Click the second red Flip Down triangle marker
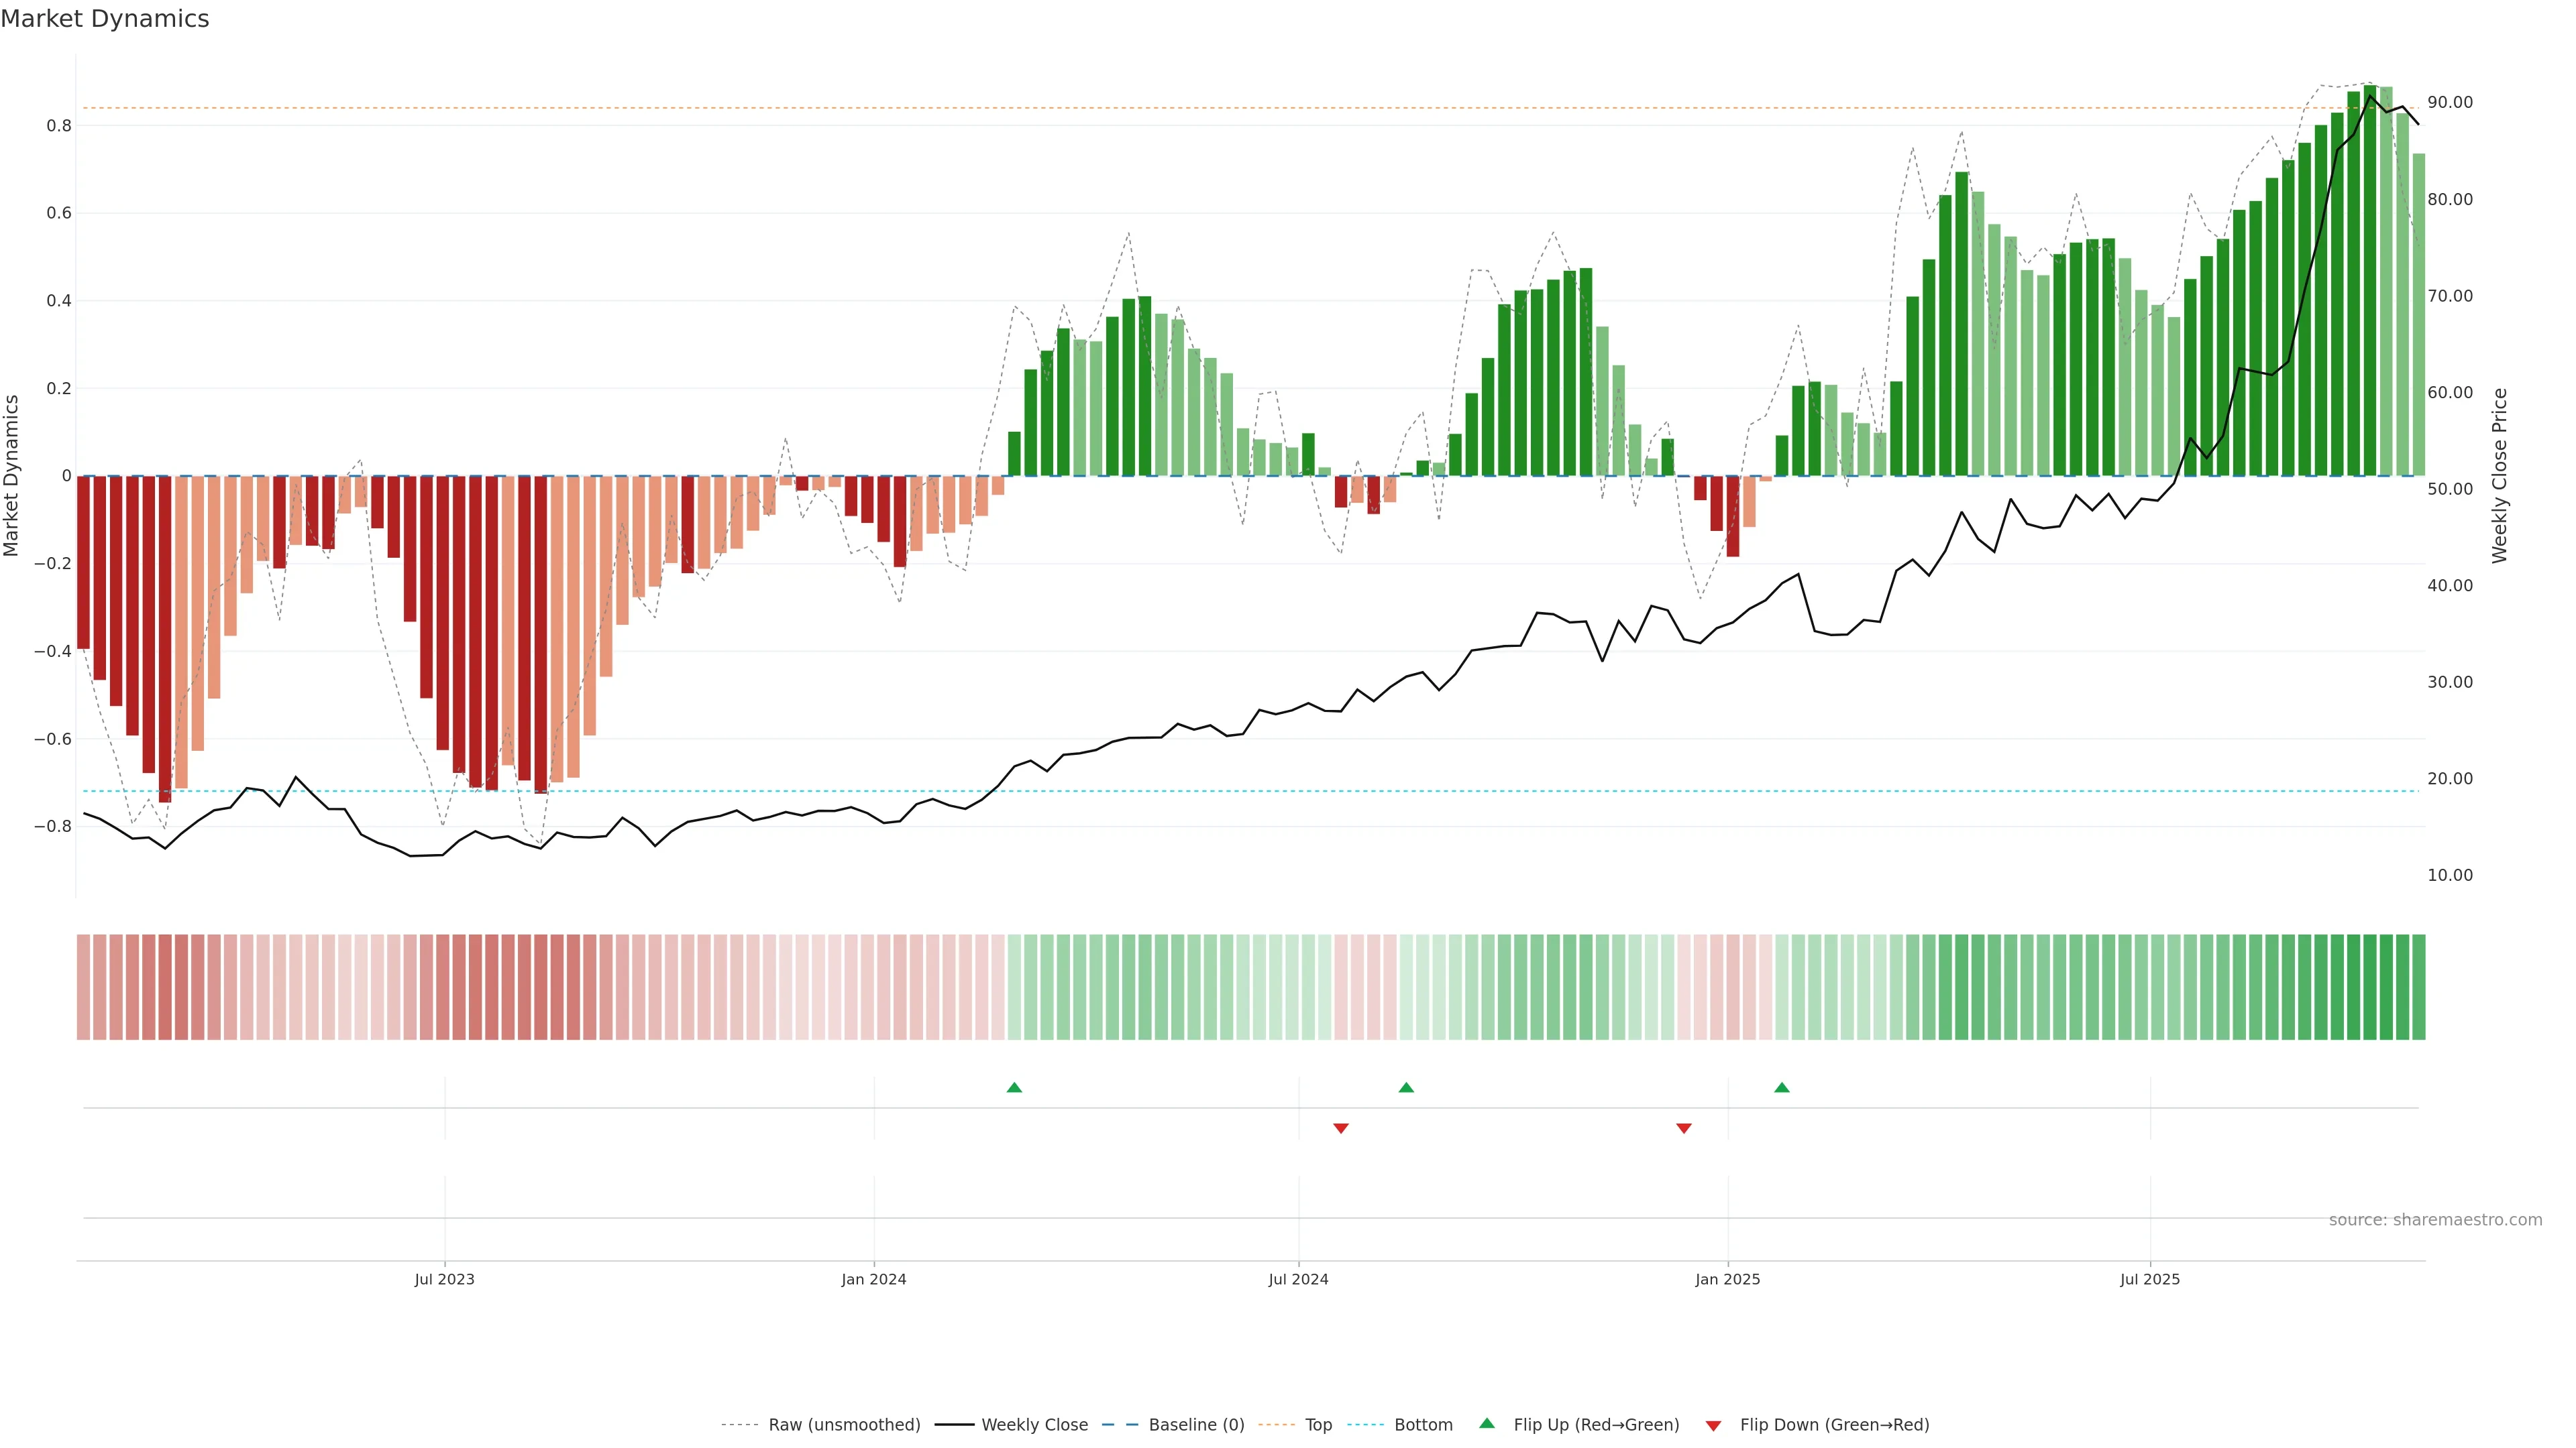Image resolution: width=2576 pixels, height=1448 pixels. (x=1684, y=1128)
